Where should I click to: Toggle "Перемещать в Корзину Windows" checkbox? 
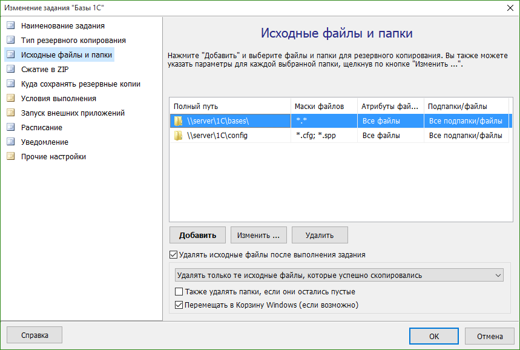(179, 305)
